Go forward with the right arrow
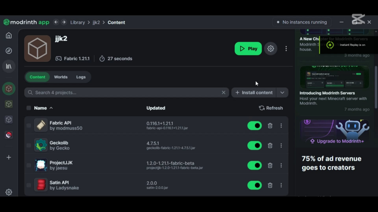The width and height of the screenshot is (378, 212). point(64,22)
